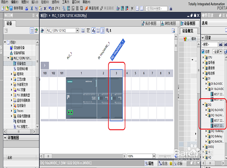Click the New project icon in toolbar

click(3, 8)
